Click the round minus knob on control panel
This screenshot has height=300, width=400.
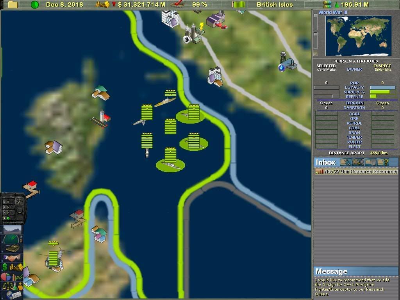(x=20, y=211)
